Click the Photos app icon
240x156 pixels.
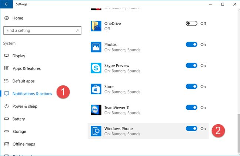point(96,47)
